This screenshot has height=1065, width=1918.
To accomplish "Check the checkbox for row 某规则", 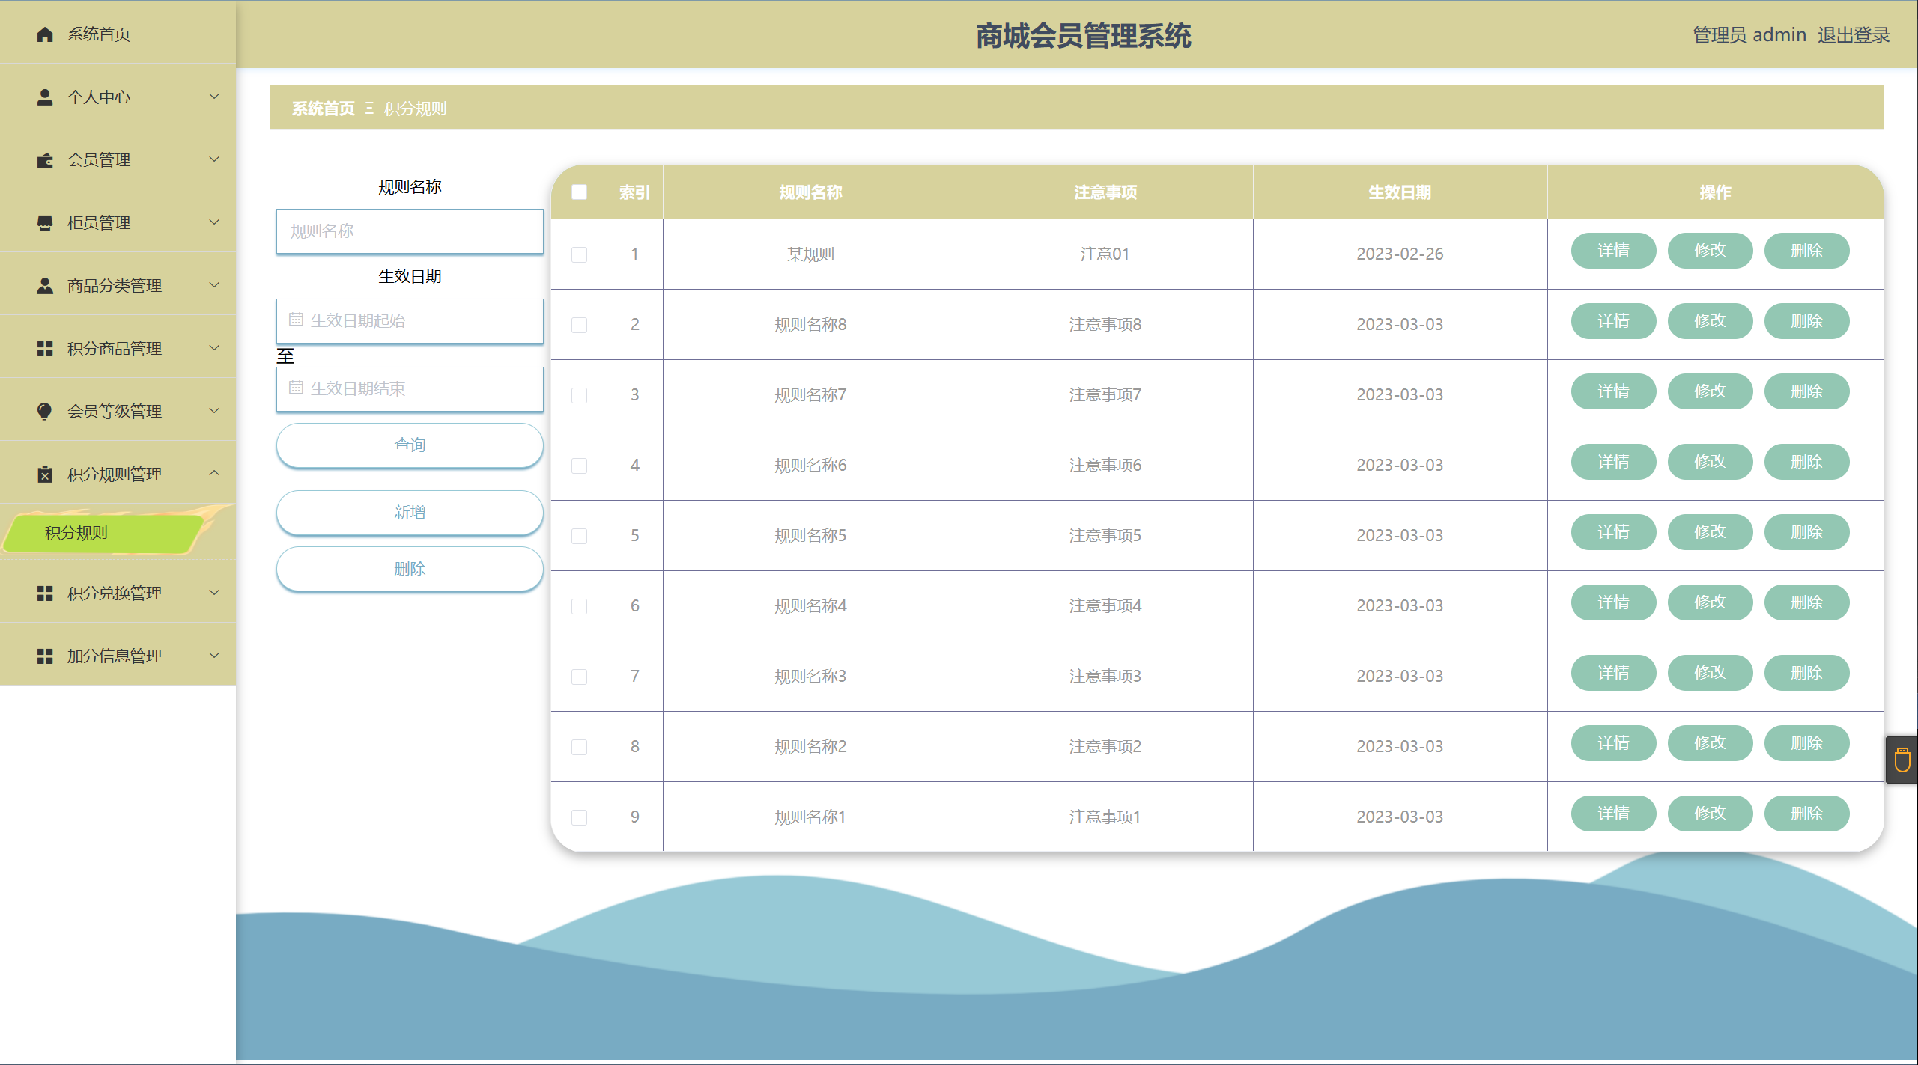I will point(579,254).
